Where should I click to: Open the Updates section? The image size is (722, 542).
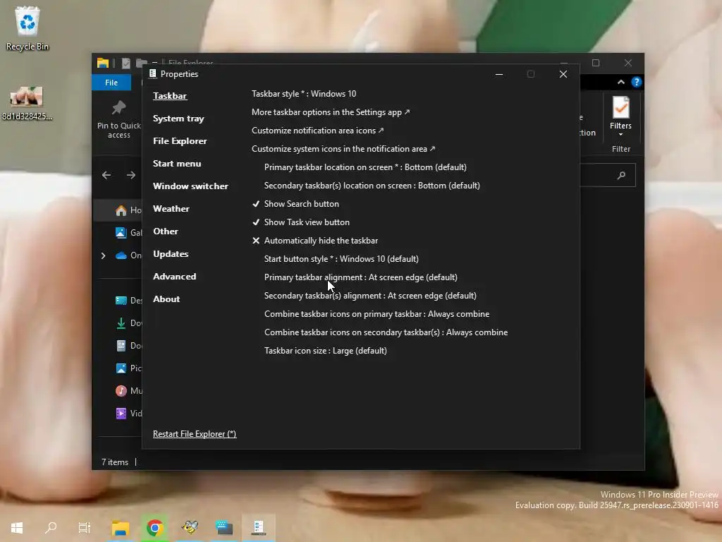pyautogui.click(x=171, y=254)
